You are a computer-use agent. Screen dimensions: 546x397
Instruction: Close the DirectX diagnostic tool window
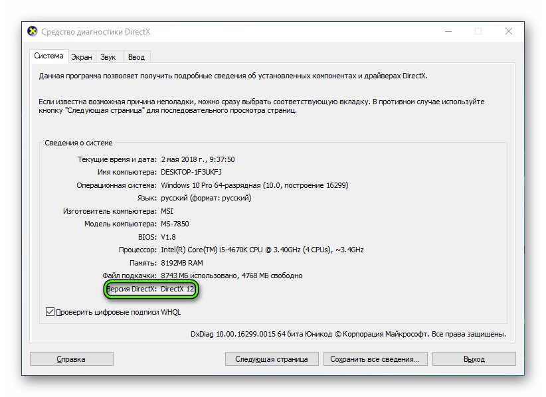508,31
